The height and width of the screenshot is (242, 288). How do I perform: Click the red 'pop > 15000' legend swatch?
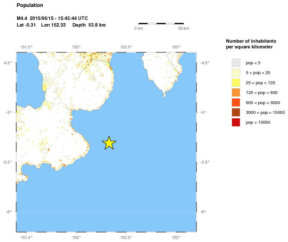pyautogui.click(x=236, y=122)
